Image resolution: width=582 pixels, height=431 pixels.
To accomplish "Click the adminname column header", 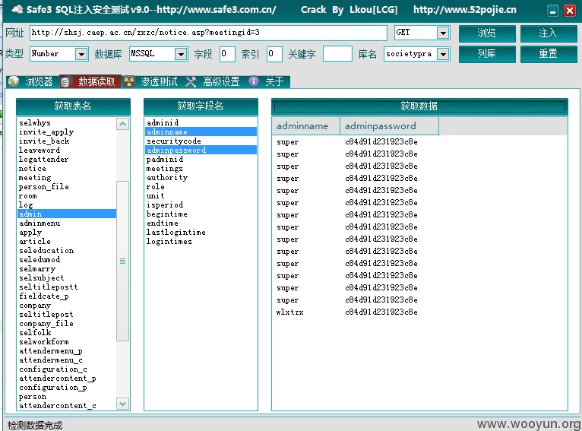I will [x=306, y=126].
